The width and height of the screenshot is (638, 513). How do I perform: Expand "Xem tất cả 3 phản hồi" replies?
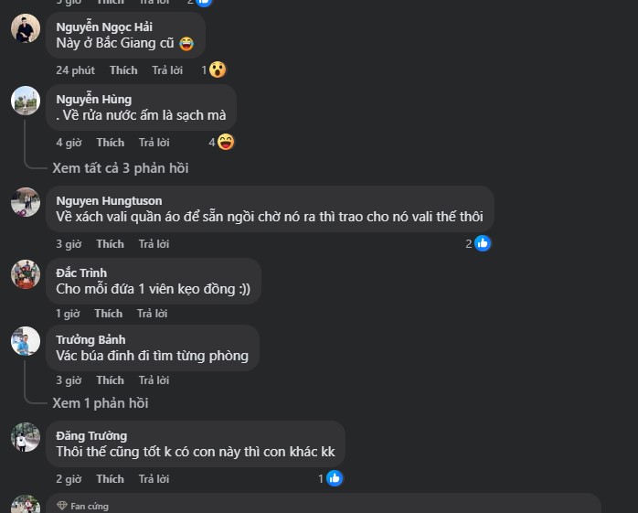(121, 168)
